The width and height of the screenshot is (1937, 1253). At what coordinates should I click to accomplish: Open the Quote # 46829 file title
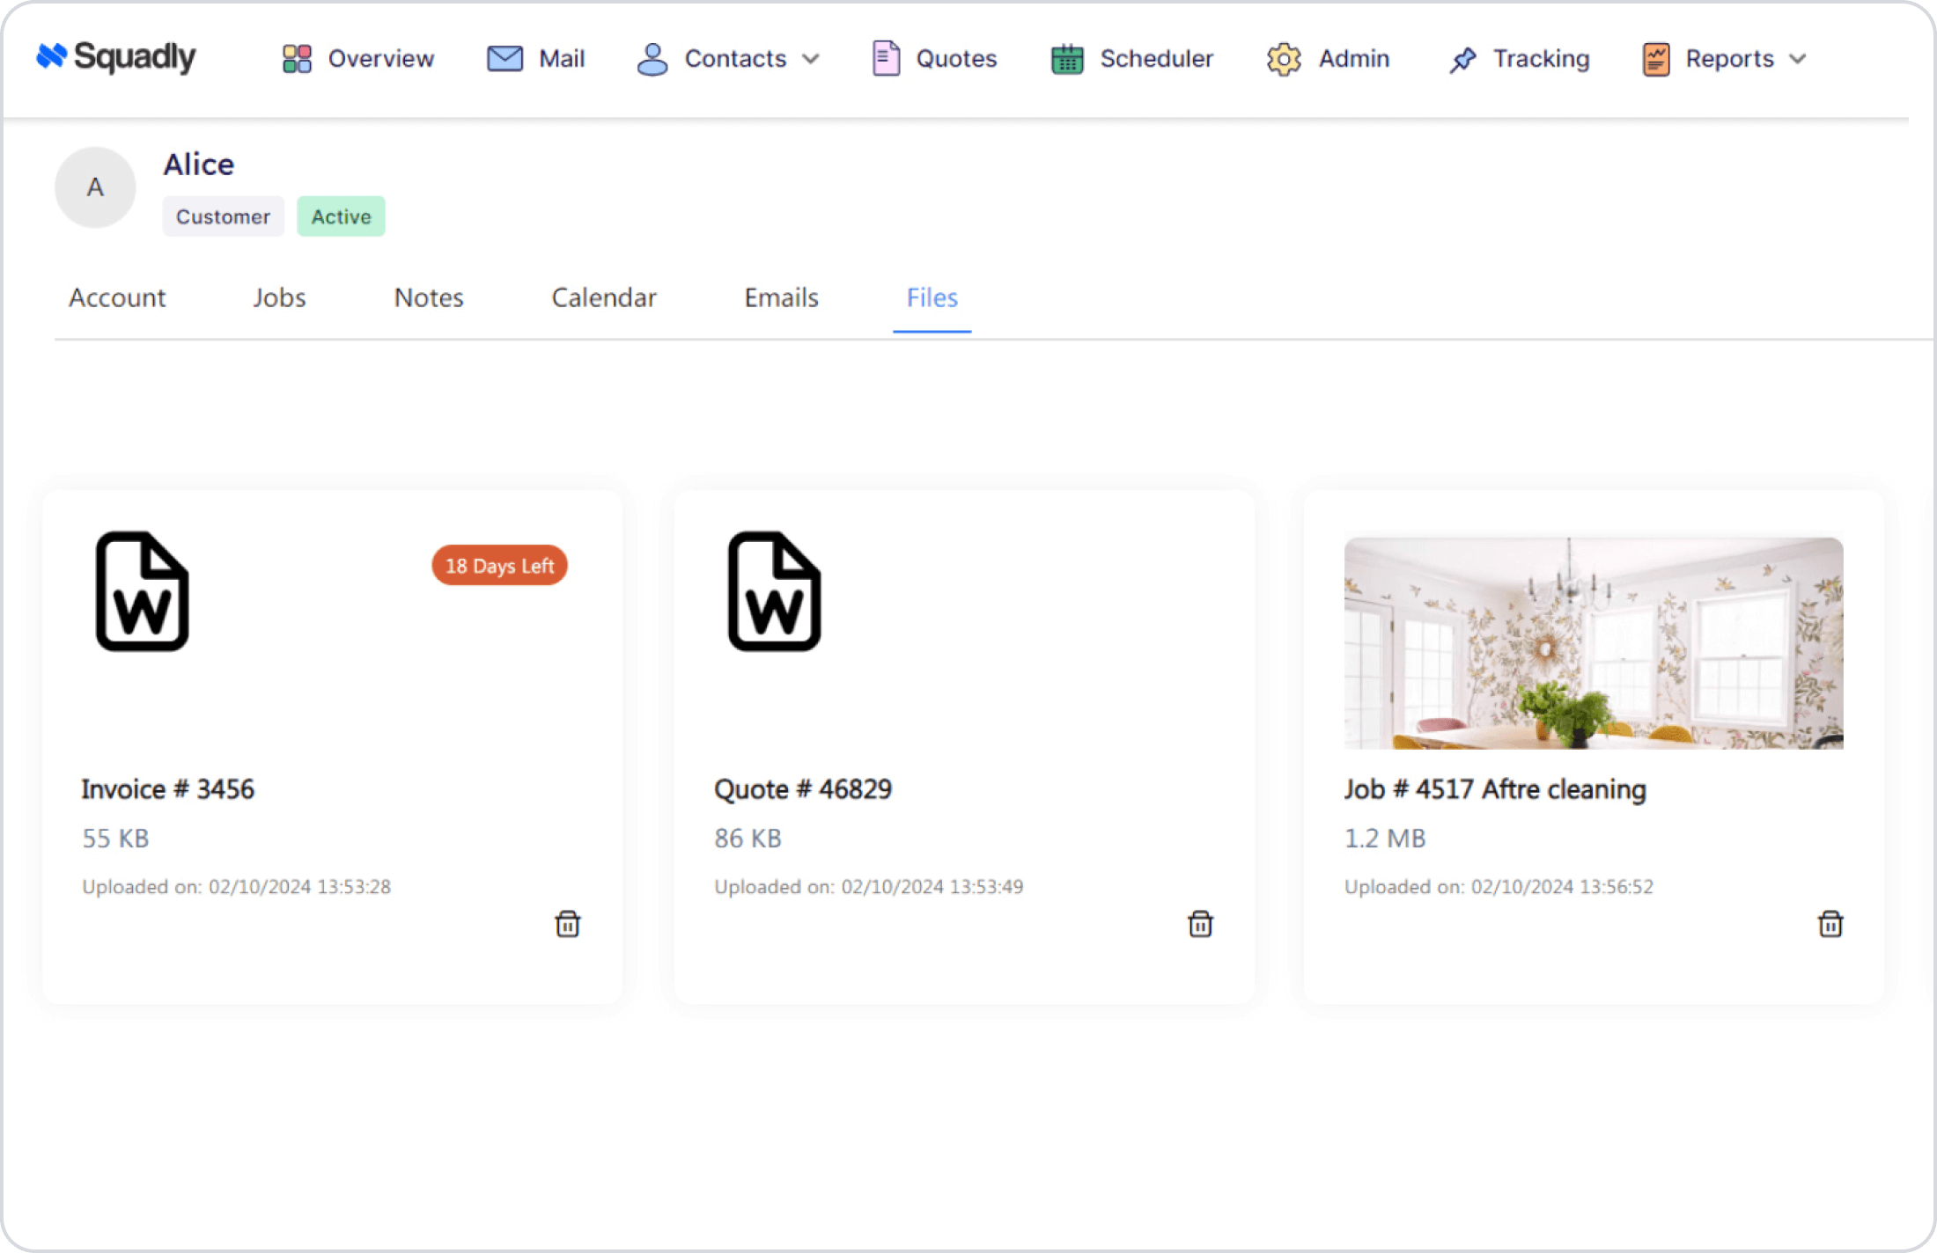pos(803,789)
